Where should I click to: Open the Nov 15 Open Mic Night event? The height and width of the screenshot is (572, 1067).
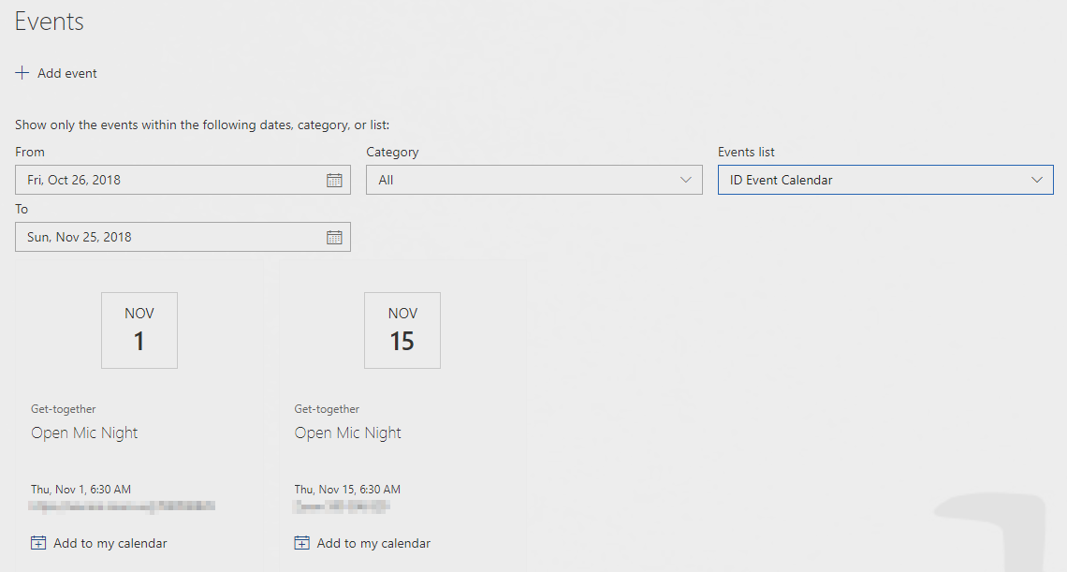(x=347, y=433)
